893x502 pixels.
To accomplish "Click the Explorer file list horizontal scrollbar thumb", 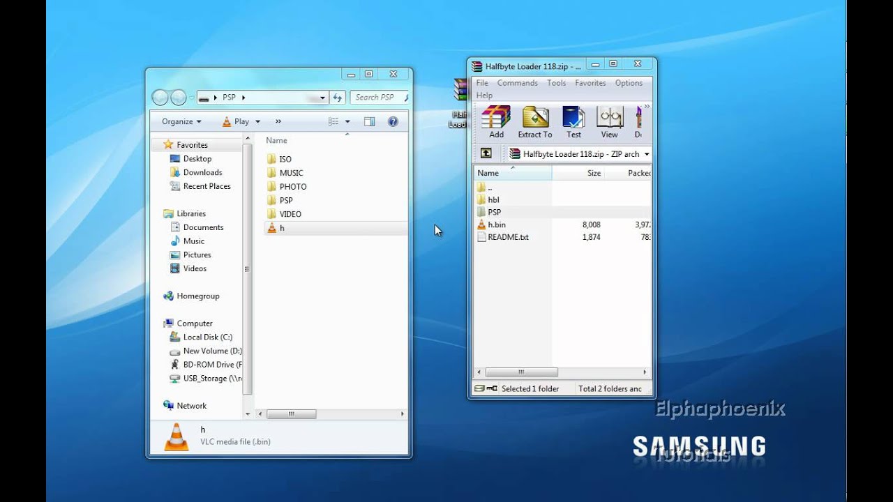I will pos(291,414).
